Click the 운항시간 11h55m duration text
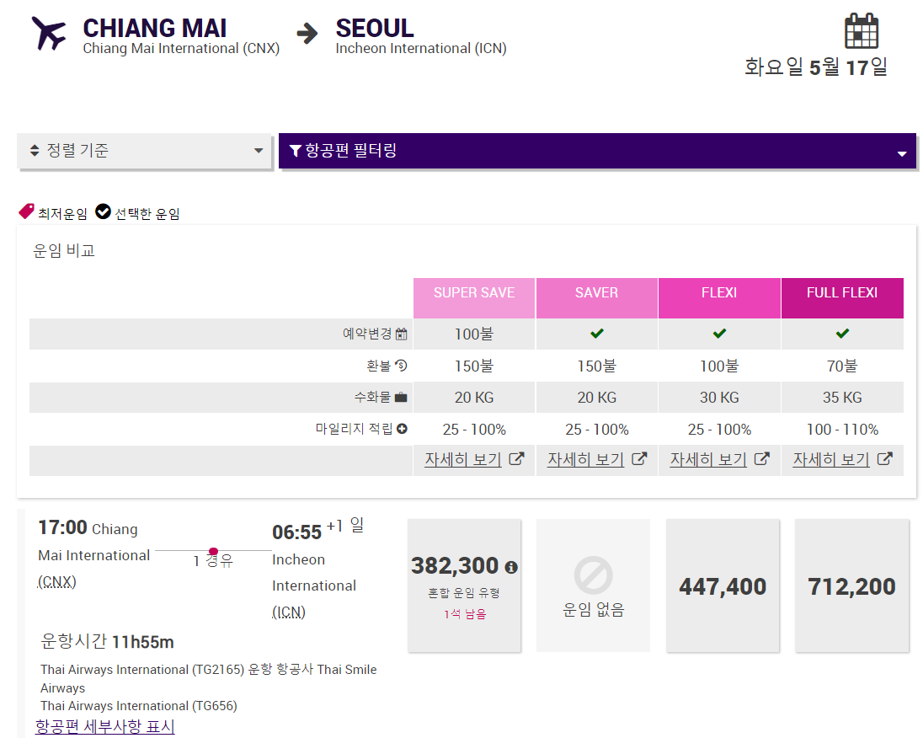This screenshot has width=923, height=738. pos(107,641)
